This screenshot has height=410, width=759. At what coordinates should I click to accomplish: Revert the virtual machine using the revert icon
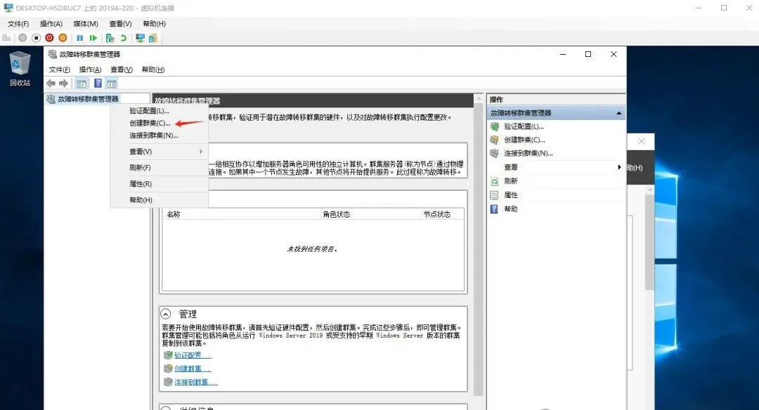pyautogui.click(x=124, y=38)
